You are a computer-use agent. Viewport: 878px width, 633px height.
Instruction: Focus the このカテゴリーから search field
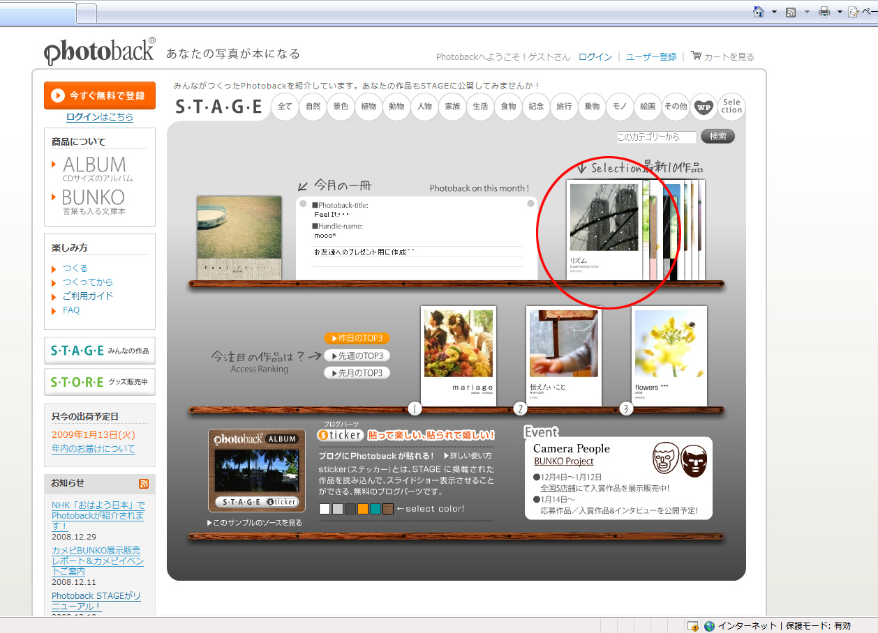tap(656, 137)
